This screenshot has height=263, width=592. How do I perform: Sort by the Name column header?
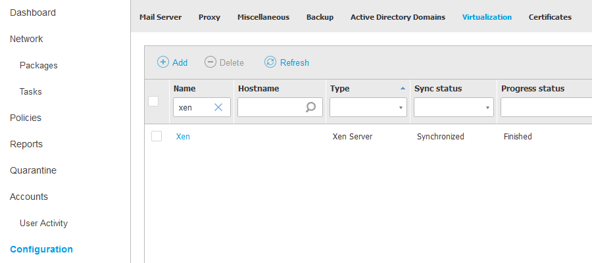tap(185, 88)
